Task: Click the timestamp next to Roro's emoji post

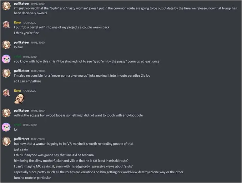Action: click(x=29, y=91)
